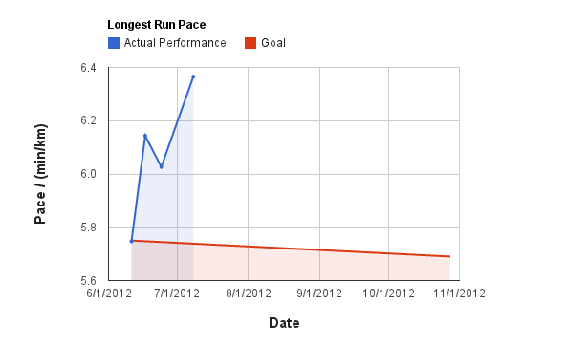Select the Goal legend label

[273, 43]
